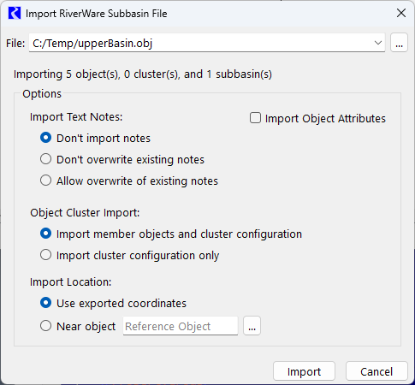Choose Don't overwrite existing notes

coord(46,159)
